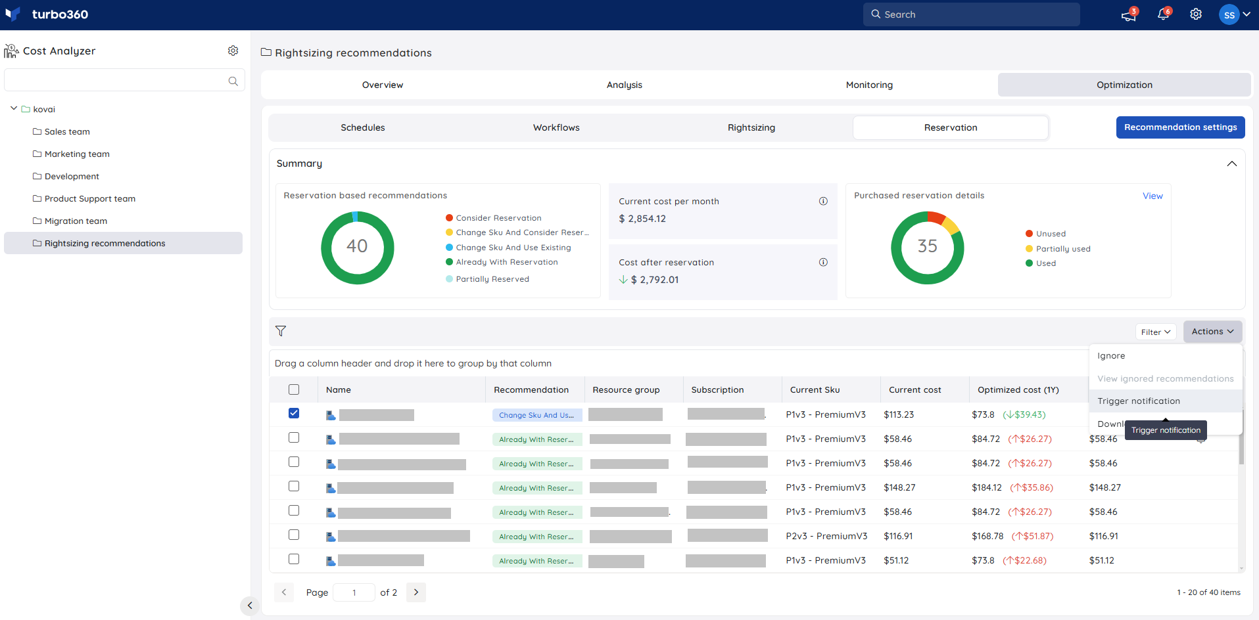Expand the user menu chevron
Image resolution: width=1259 pixels, height=620 pixels.
coord(1247,14)
